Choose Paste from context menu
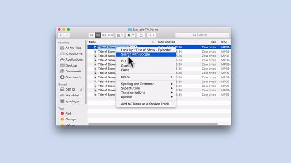The height and width of the screenshot is (163, 291). tap(146, 70)
